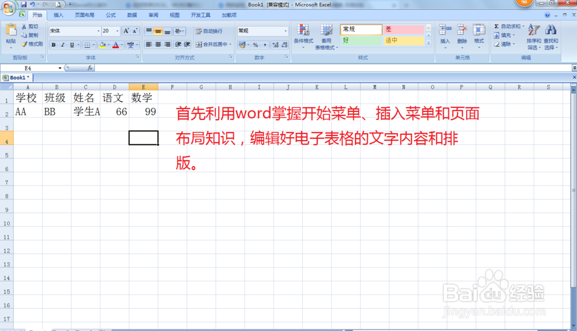This screenshot has height=331, width=577.
Task: Toggle top vertical alignment
Action: (x=149, y=31)
